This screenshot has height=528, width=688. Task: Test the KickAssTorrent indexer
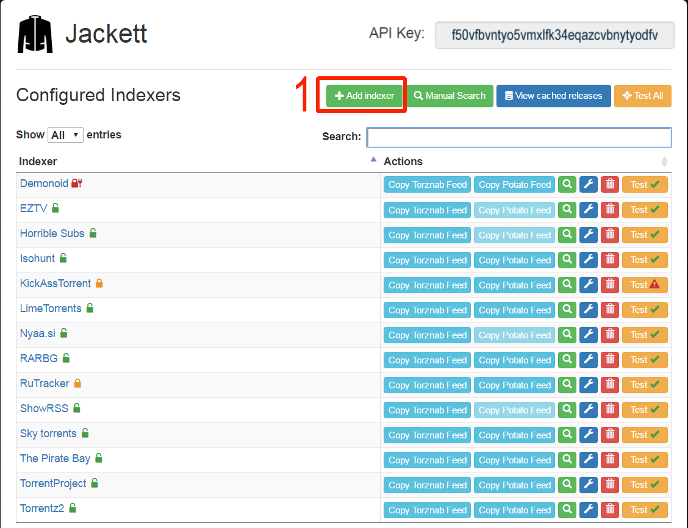[645, 285]
